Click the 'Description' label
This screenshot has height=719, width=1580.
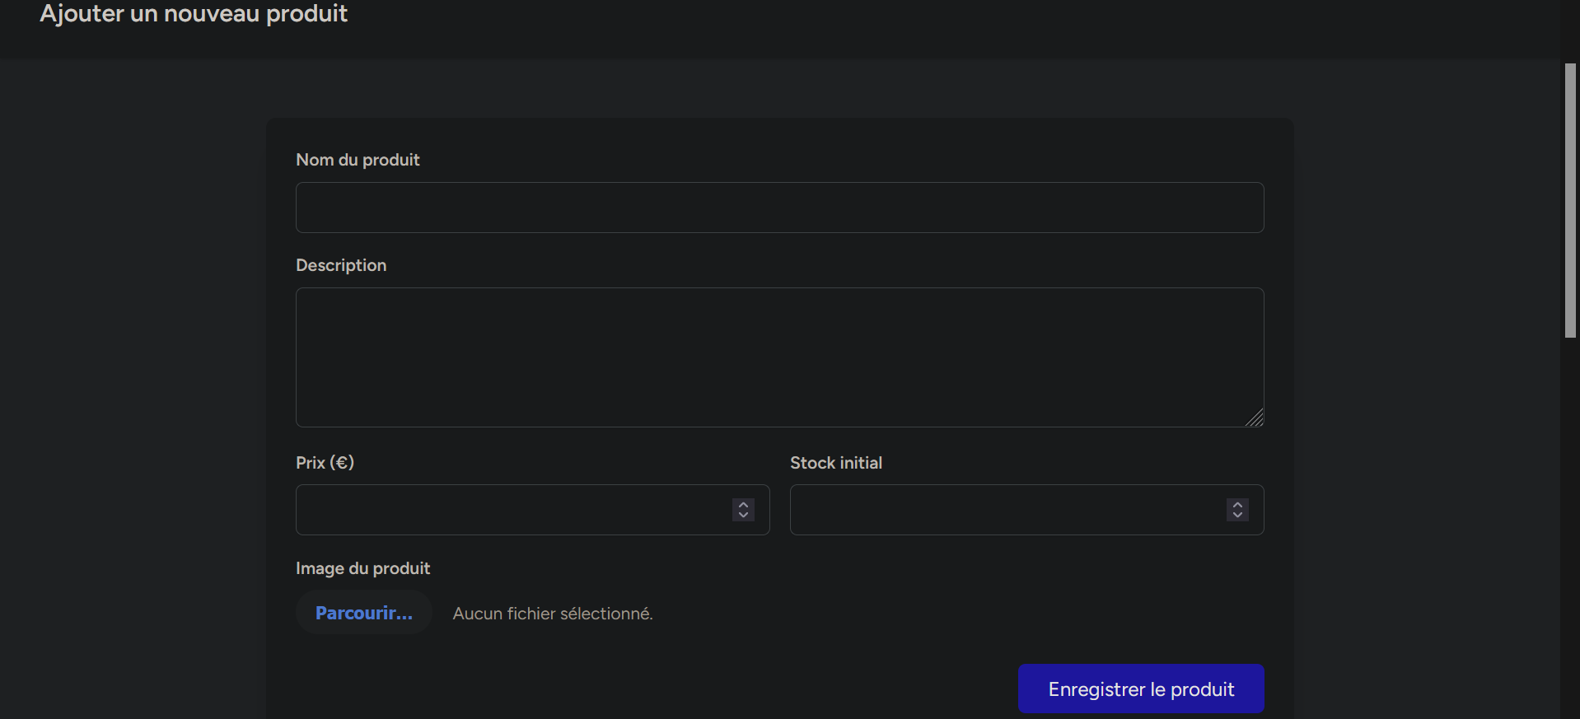click(341, 265)
